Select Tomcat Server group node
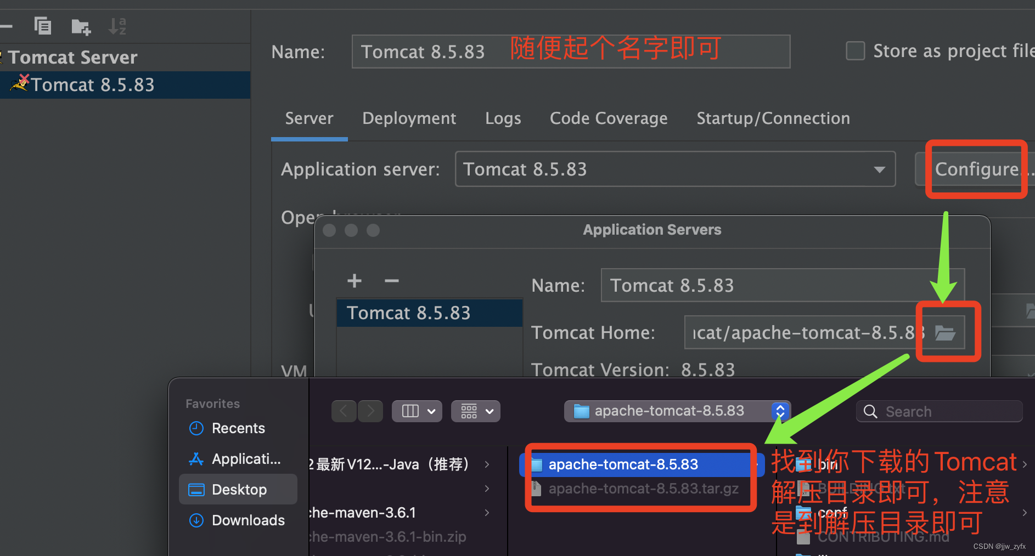 [72, 57]
